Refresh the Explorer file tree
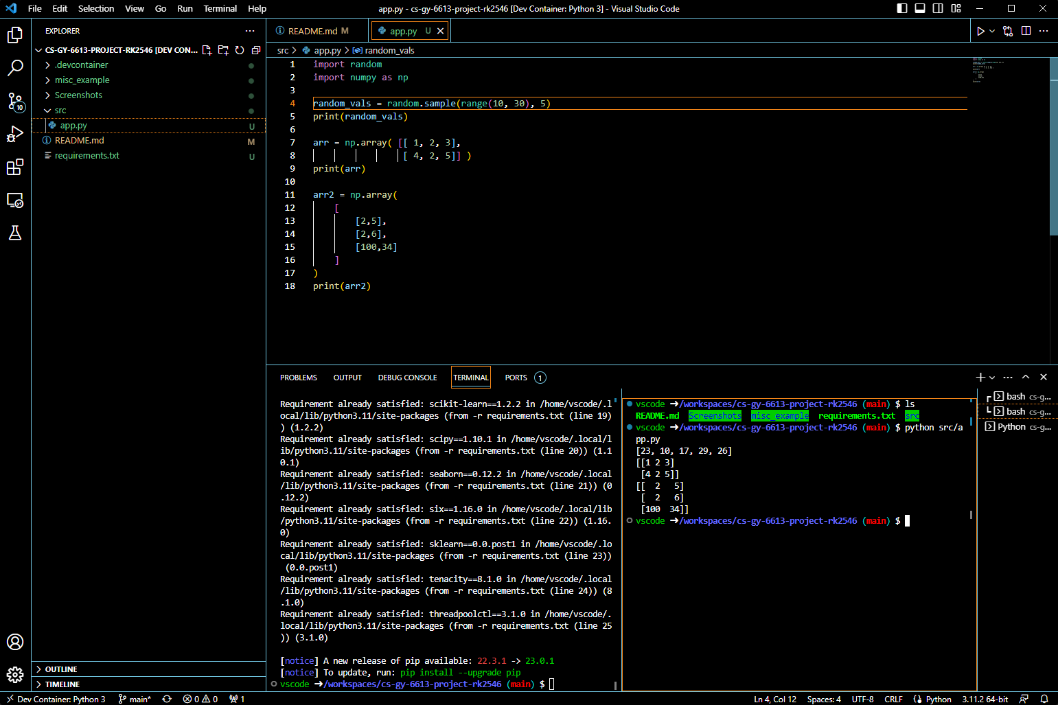The height and width of the screenshot is (705, 1058). pos(240,50)
